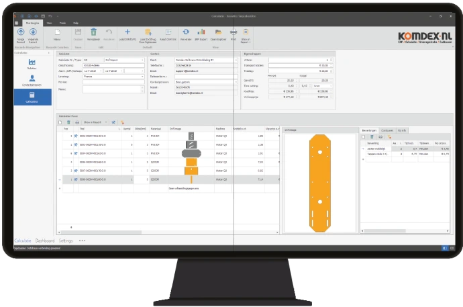Open the Show in Report ribbon dropdown
463x307 pixels.
(x=246, y=36)
